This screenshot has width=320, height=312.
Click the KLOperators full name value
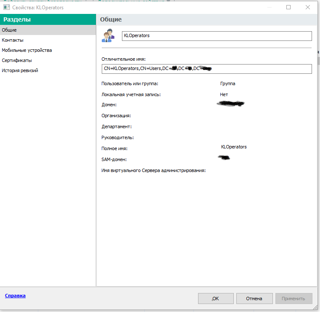point(234,147)
